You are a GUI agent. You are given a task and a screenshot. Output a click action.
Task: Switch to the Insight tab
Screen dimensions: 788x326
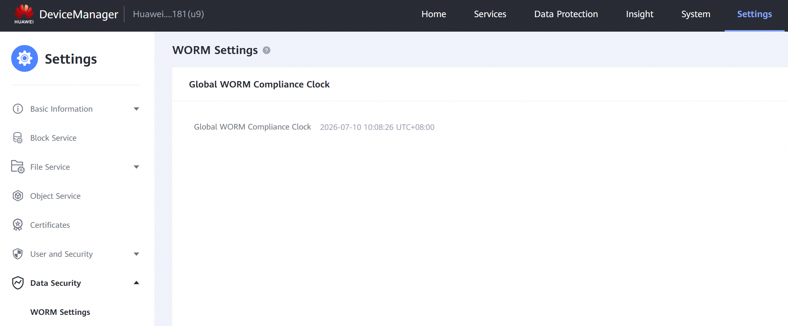(x=640, y=14)
